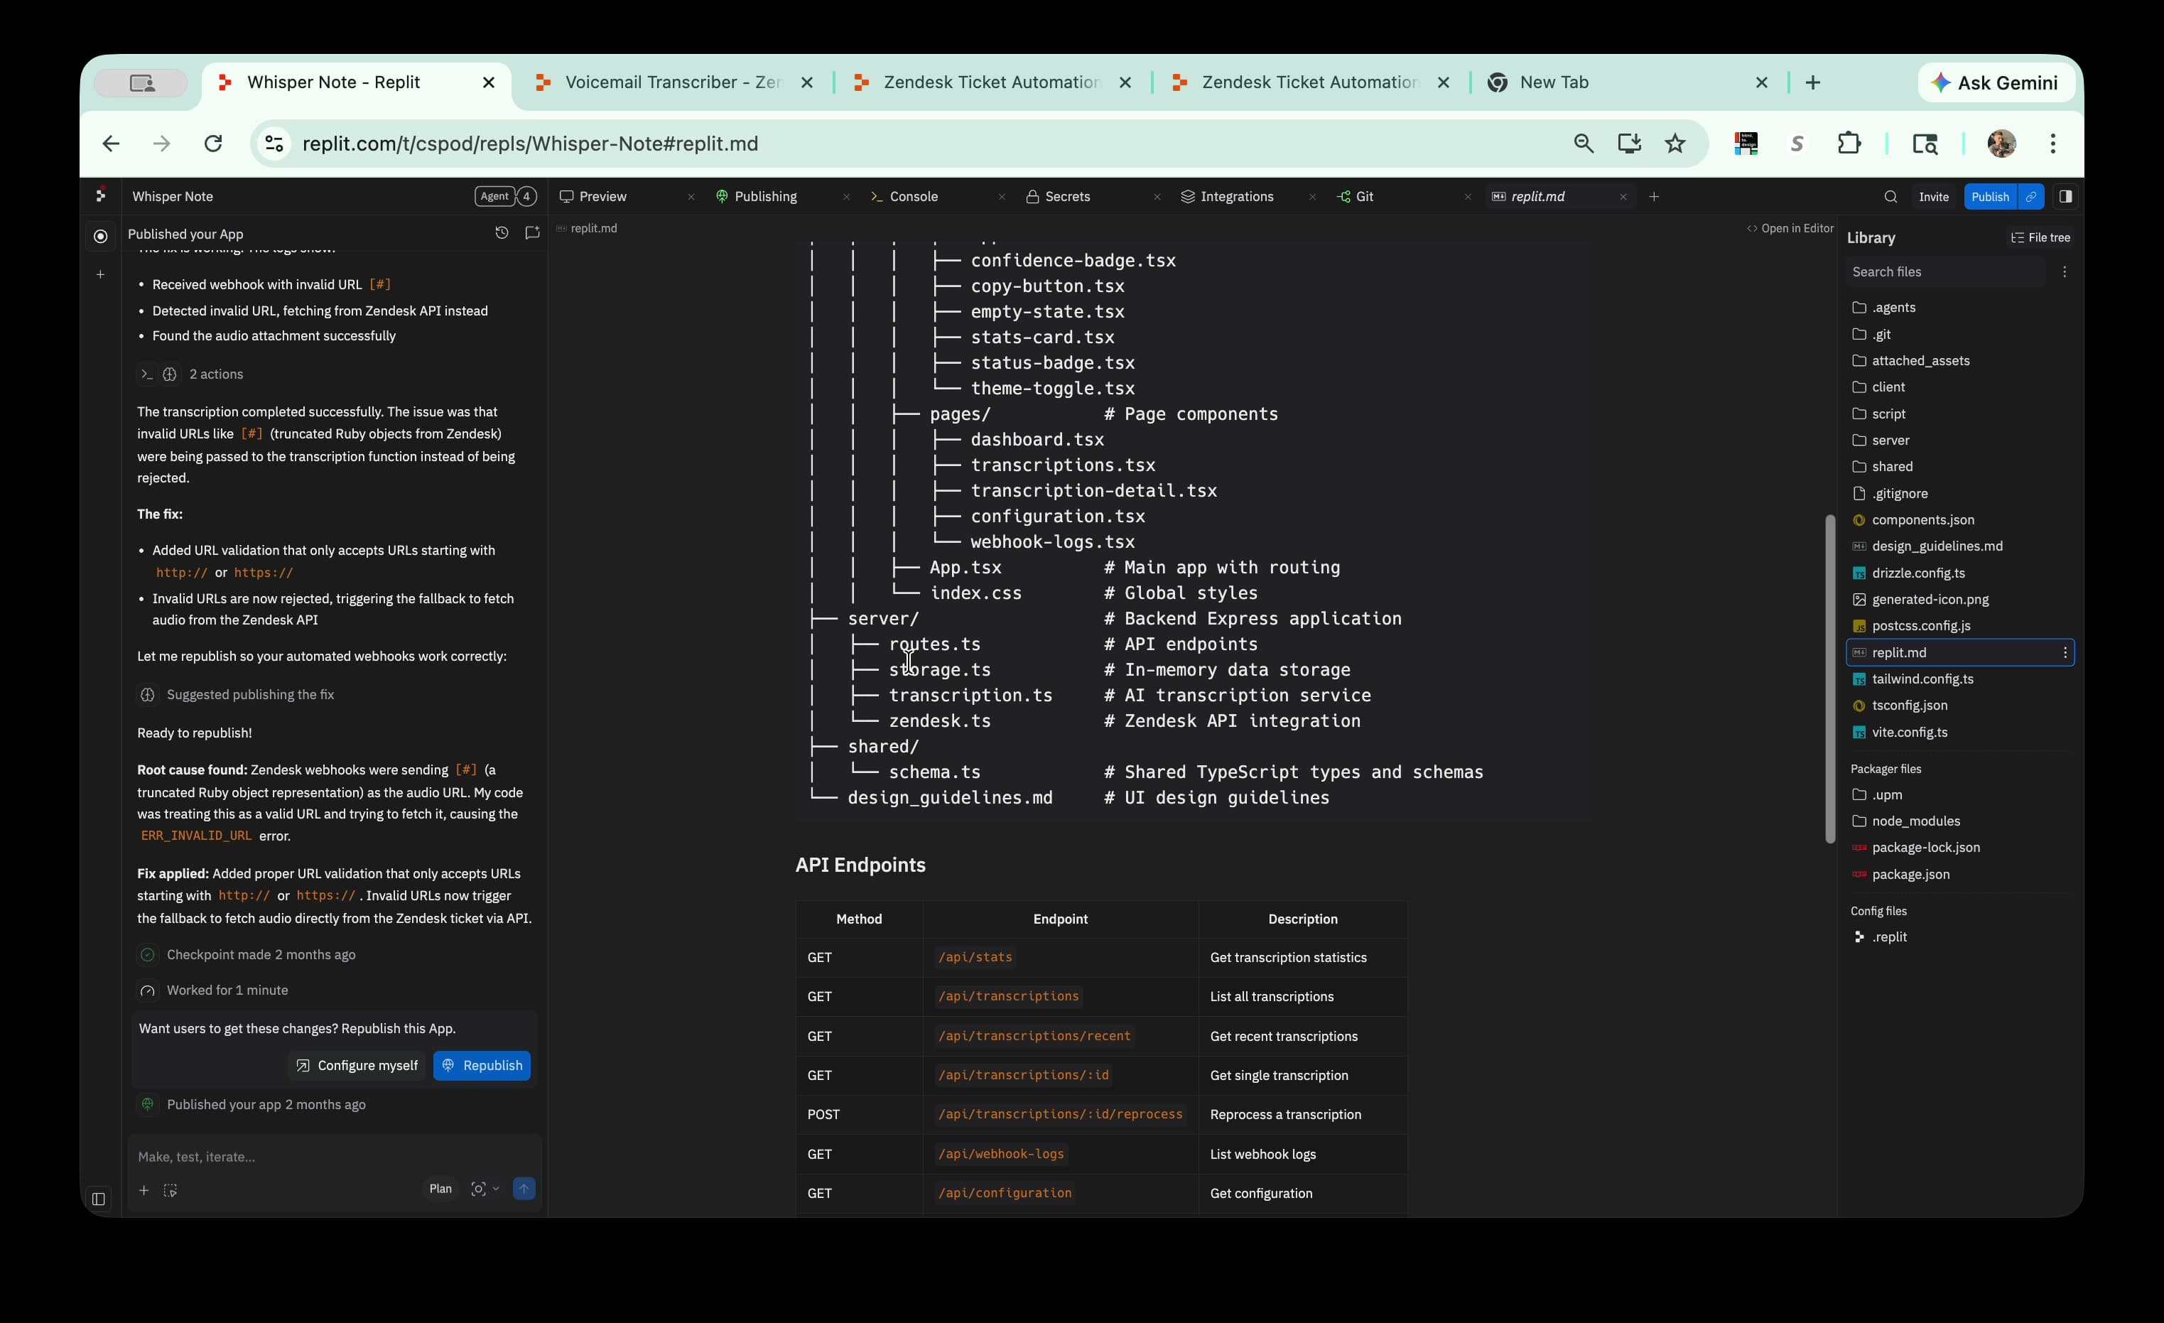Start a new chat with icon
This screenshot has height=1323, width=2164.
532,233
